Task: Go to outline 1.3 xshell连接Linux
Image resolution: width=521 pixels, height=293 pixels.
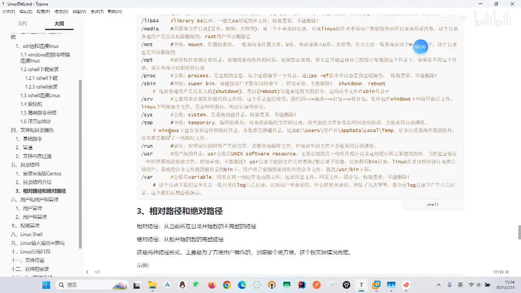Action: point(40,95)
